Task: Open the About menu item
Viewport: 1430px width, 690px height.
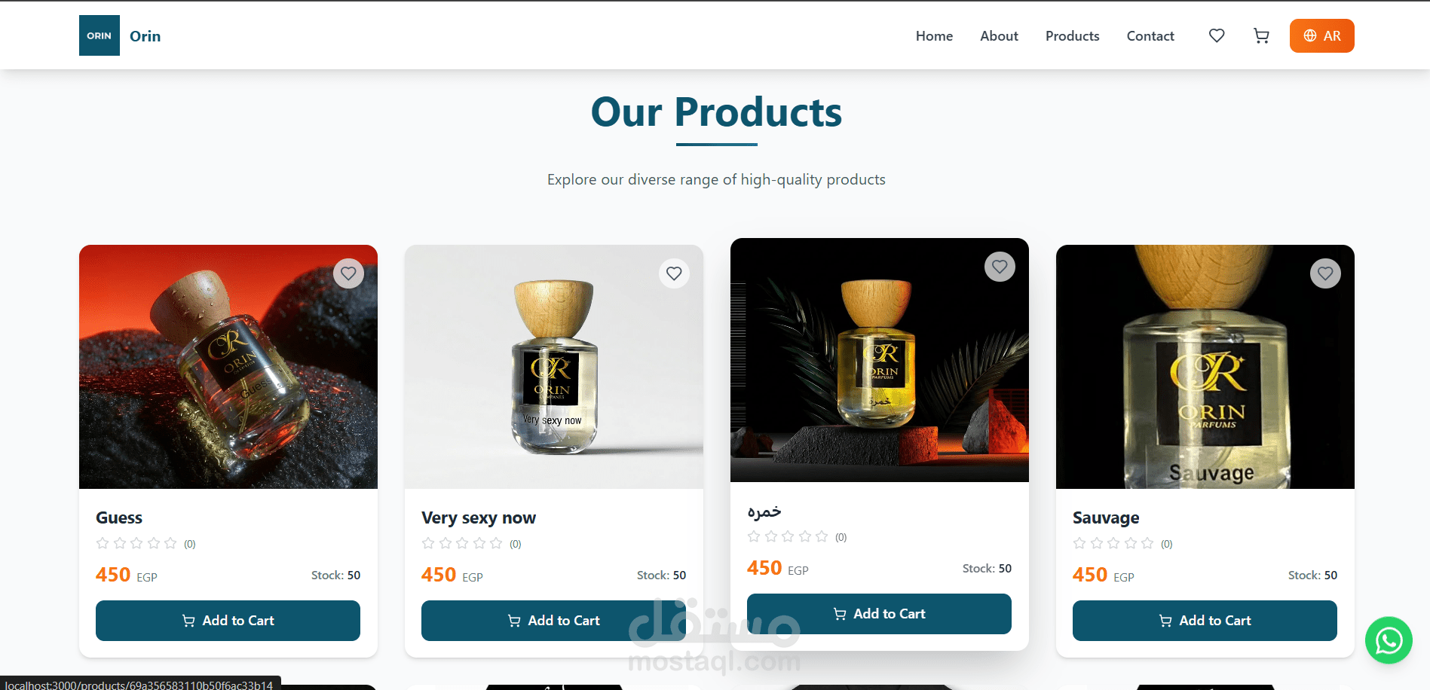Action: tap(999, 35)
